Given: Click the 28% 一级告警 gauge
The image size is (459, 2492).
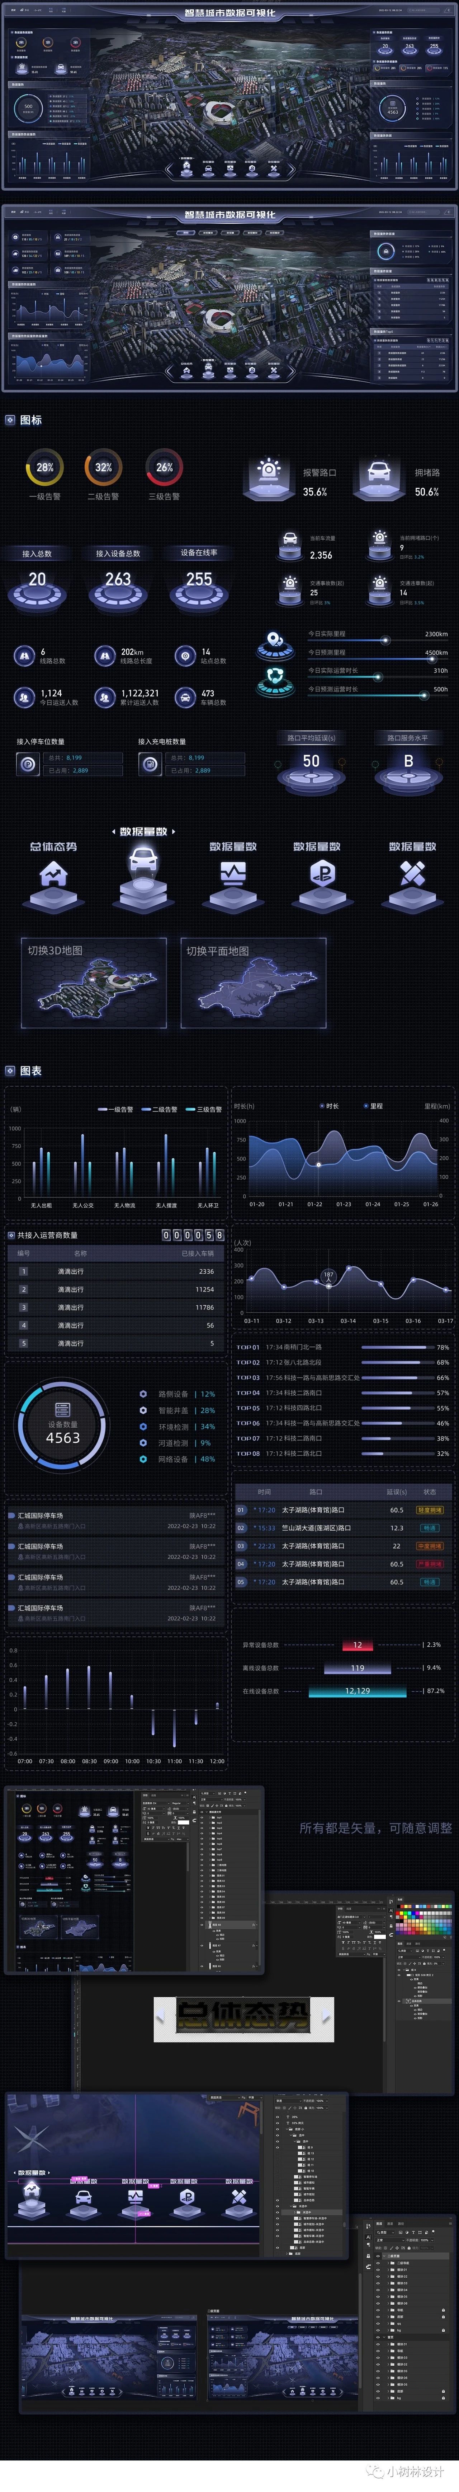Looking at the screenshot, I should pyautogui.click(x=44, y=468).
